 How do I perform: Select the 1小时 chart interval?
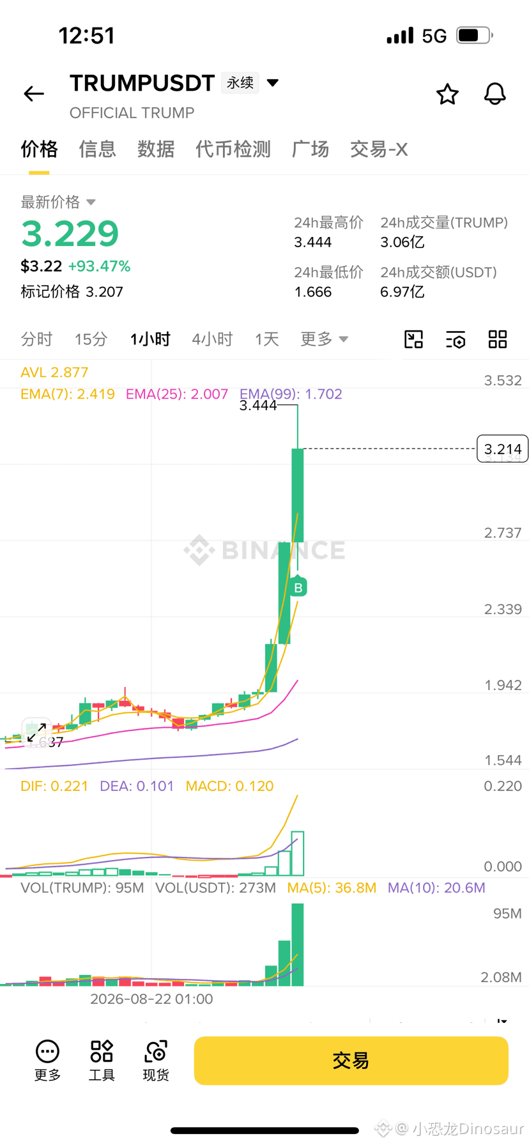[x=150, y=339]
